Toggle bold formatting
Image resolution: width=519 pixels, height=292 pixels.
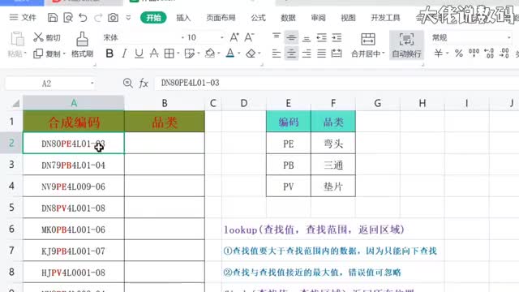(x=109, y=54)
